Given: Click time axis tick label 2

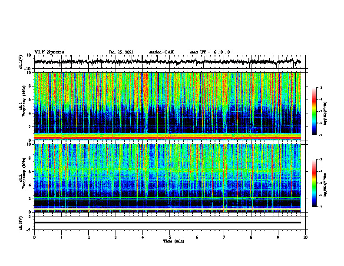Looking at the screenshot, I should click(x=89, y=237).
